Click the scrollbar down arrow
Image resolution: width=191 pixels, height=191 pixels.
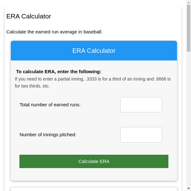click(188, 188)
